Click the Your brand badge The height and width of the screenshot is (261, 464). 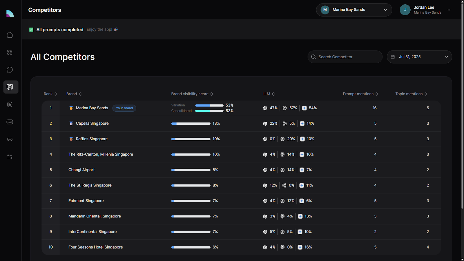[124, 108]
